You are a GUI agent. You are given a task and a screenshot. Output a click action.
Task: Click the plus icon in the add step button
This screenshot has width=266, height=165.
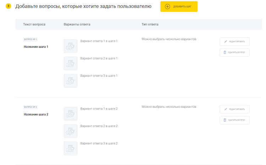[x=168, y=6]
